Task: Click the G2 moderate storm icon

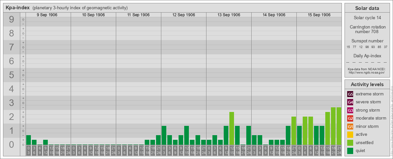Action: 350,118
